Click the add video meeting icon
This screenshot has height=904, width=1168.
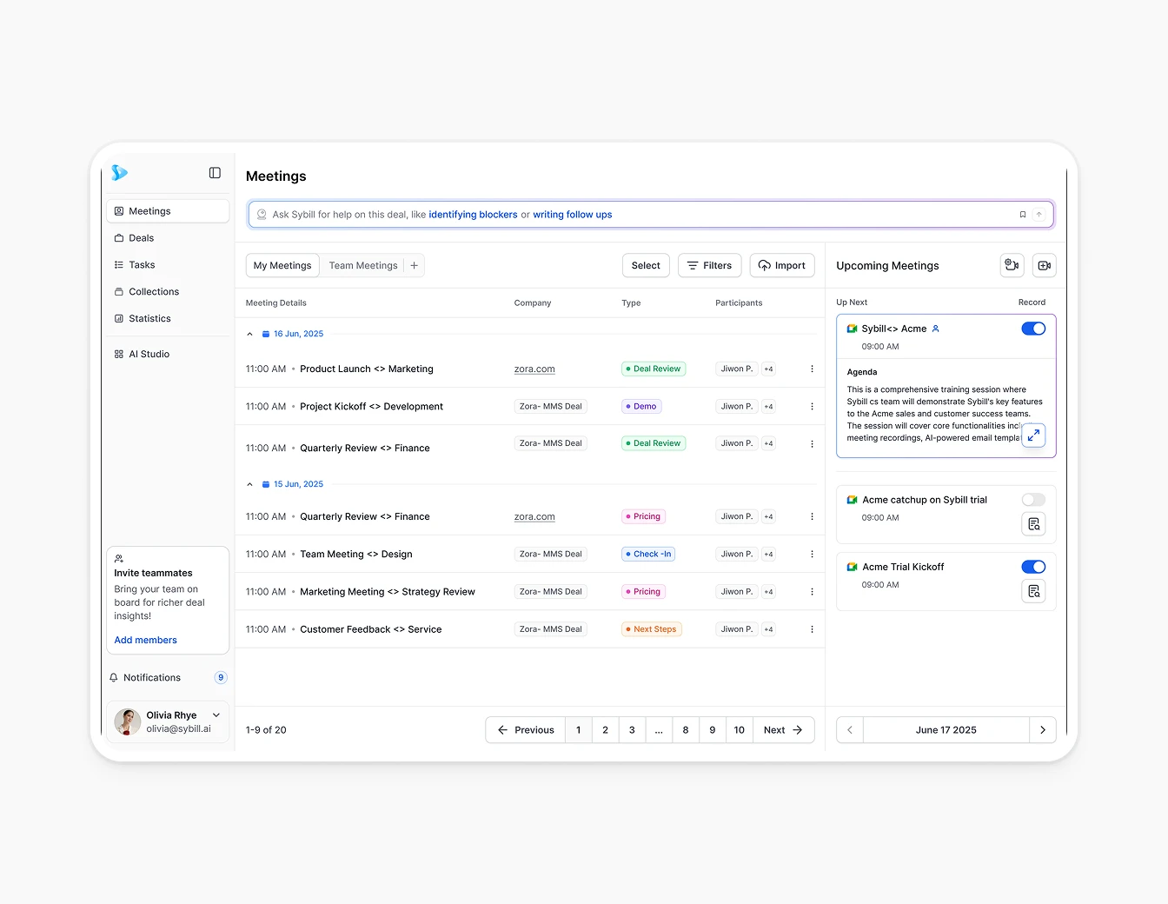click(x=1044, y=266)
